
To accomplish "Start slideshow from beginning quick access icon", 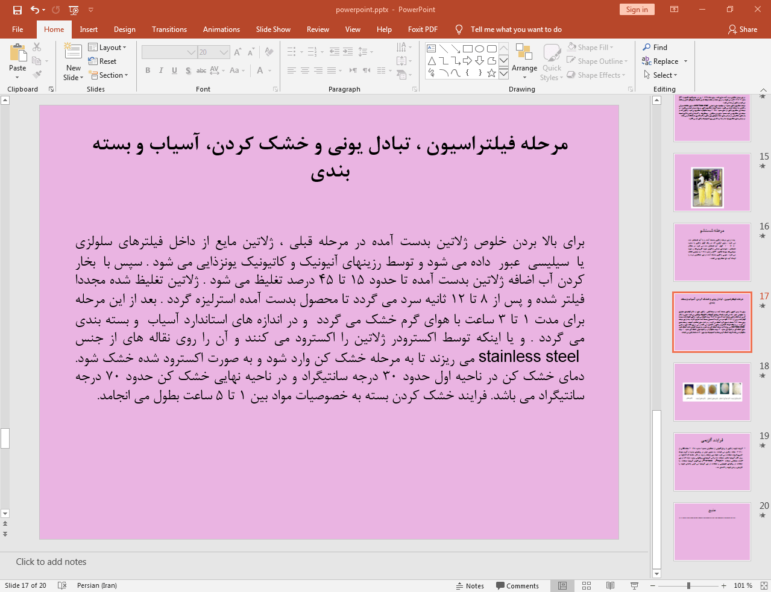I will tap(74, 10).
